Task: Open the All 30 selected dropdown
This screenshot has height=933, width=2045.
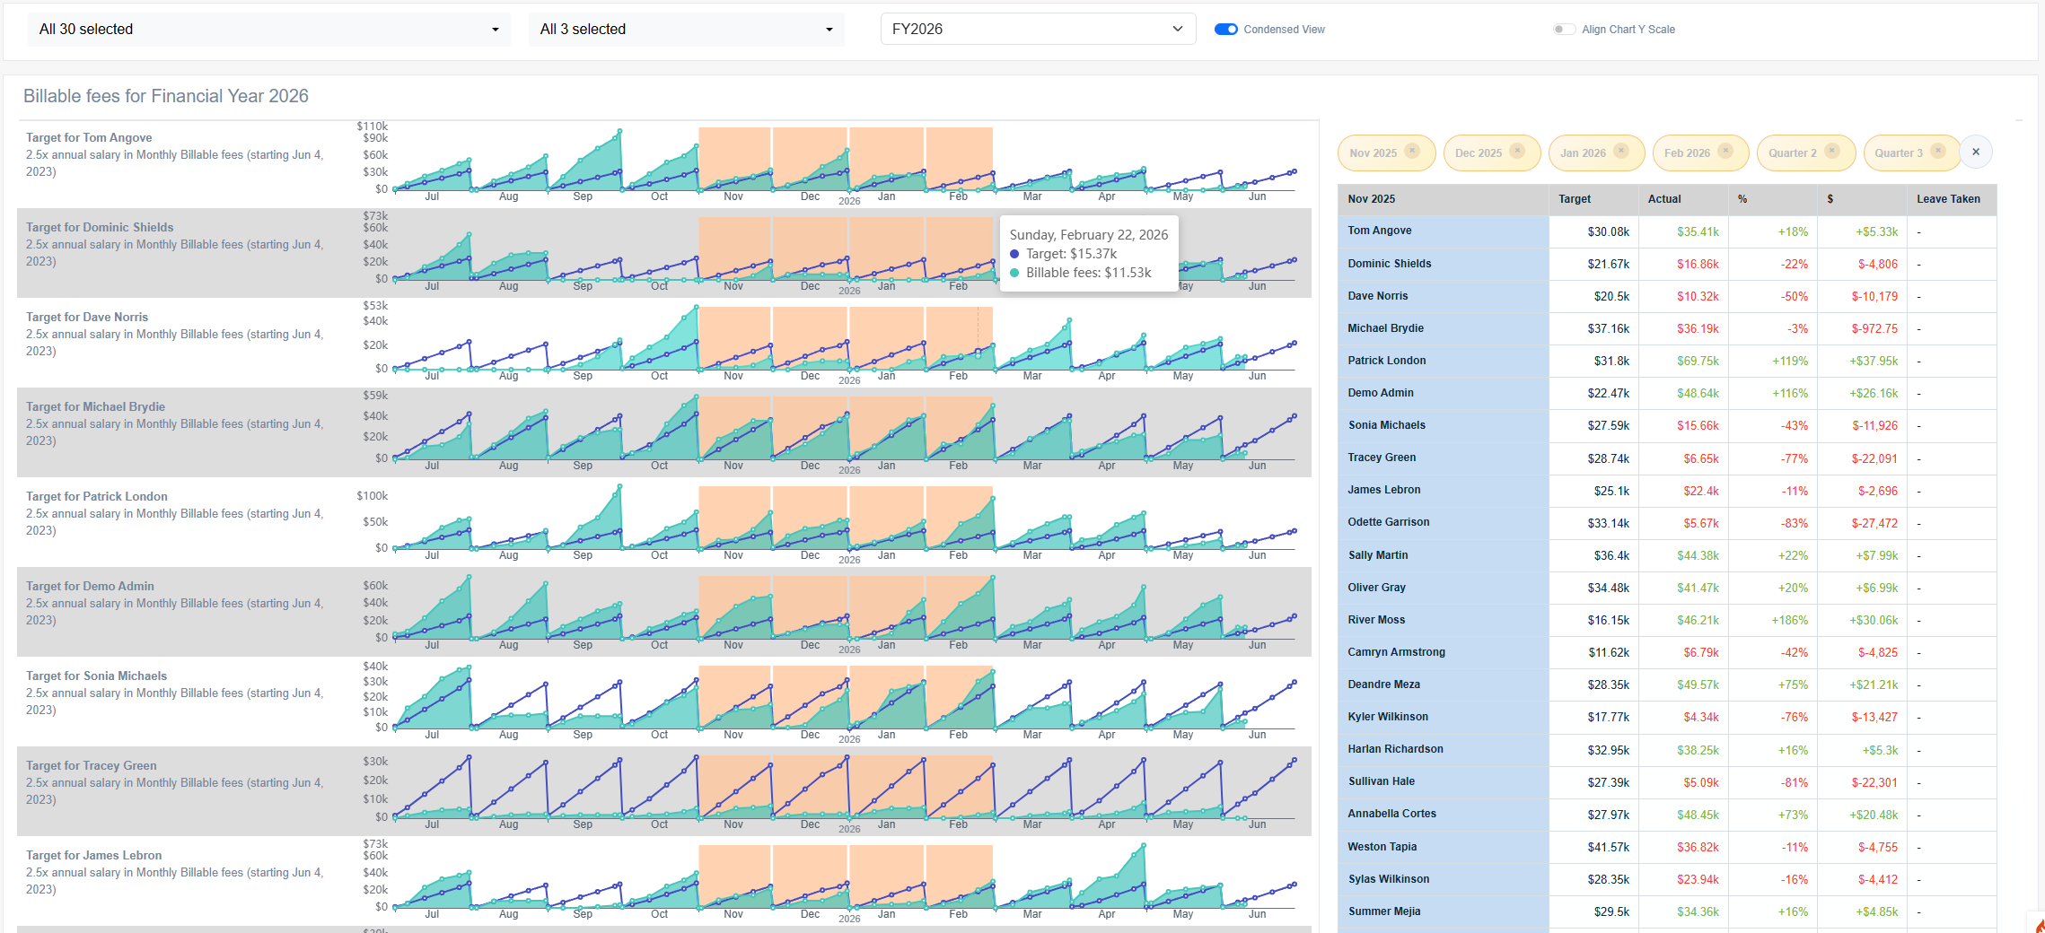Action: pos(269,30)
